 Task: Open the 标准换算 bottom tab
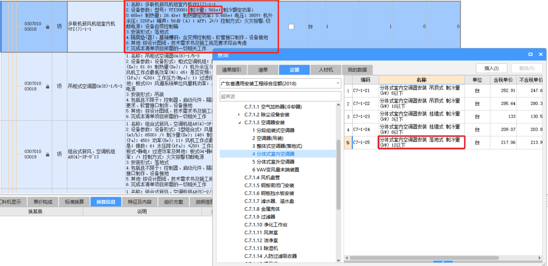click(74, 202)
